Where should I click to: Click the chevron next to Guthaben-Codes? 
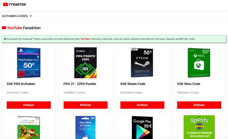point(30,16)
